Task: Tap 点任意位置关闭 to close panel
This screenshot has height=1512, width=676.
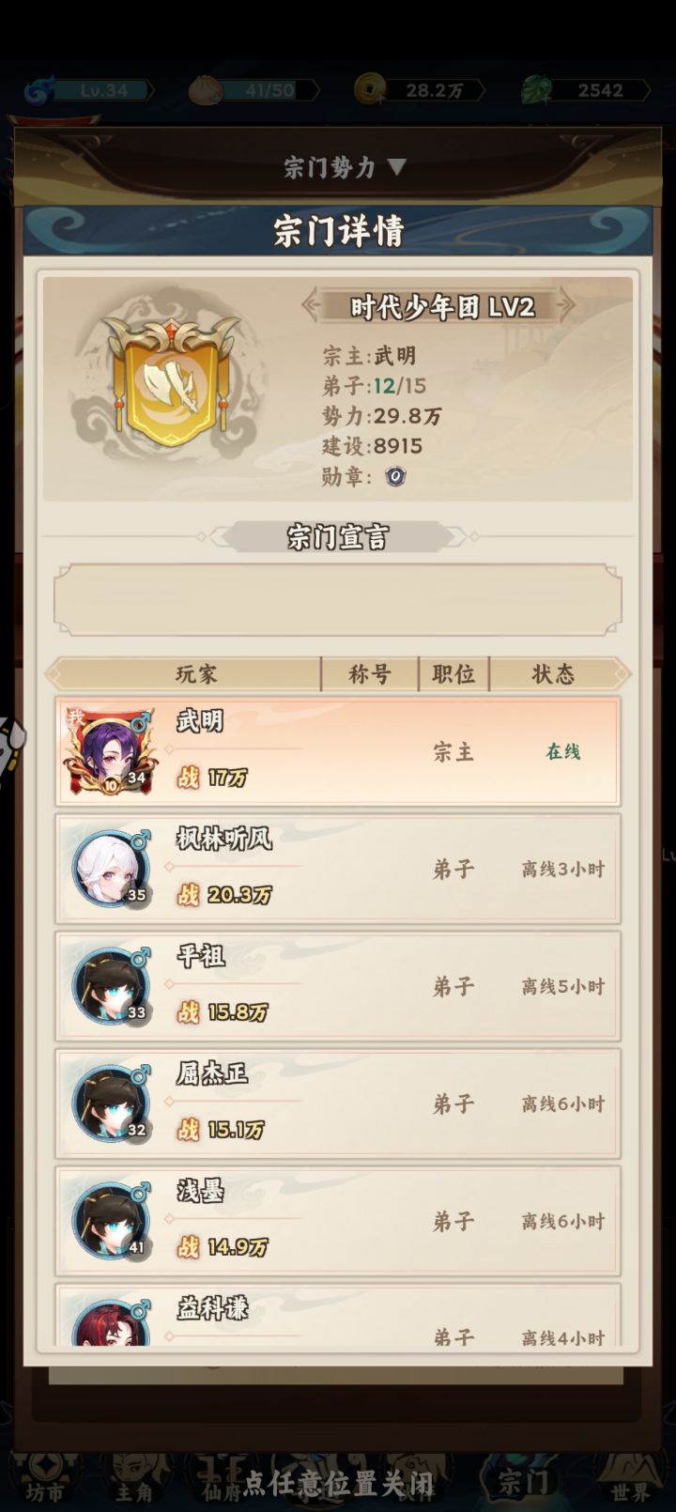Action: 338,1483
